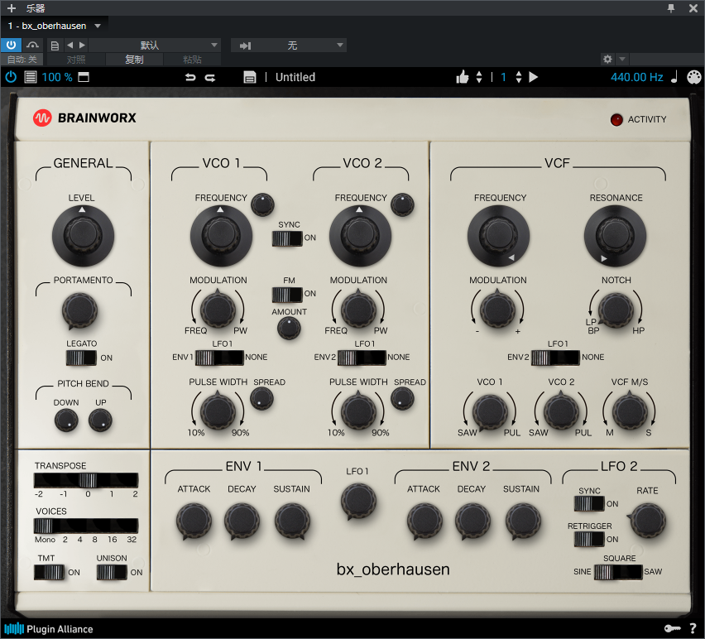Click the LFO 2 RATE knob
Image resolution: width=705 pixels, height=639 pixels.
[x=647, y=521]
